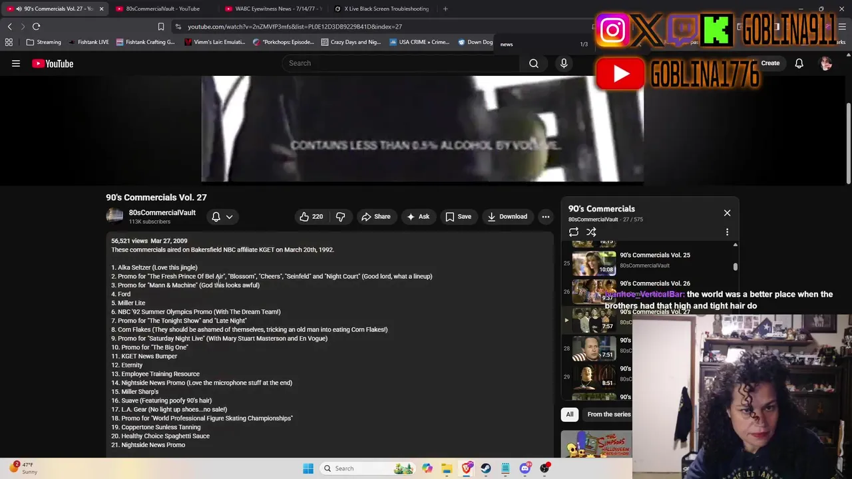Toggle loop playlist in 90's Commercials panel
The width and height of the screenshot is (852, 479).
click(574, 232)
